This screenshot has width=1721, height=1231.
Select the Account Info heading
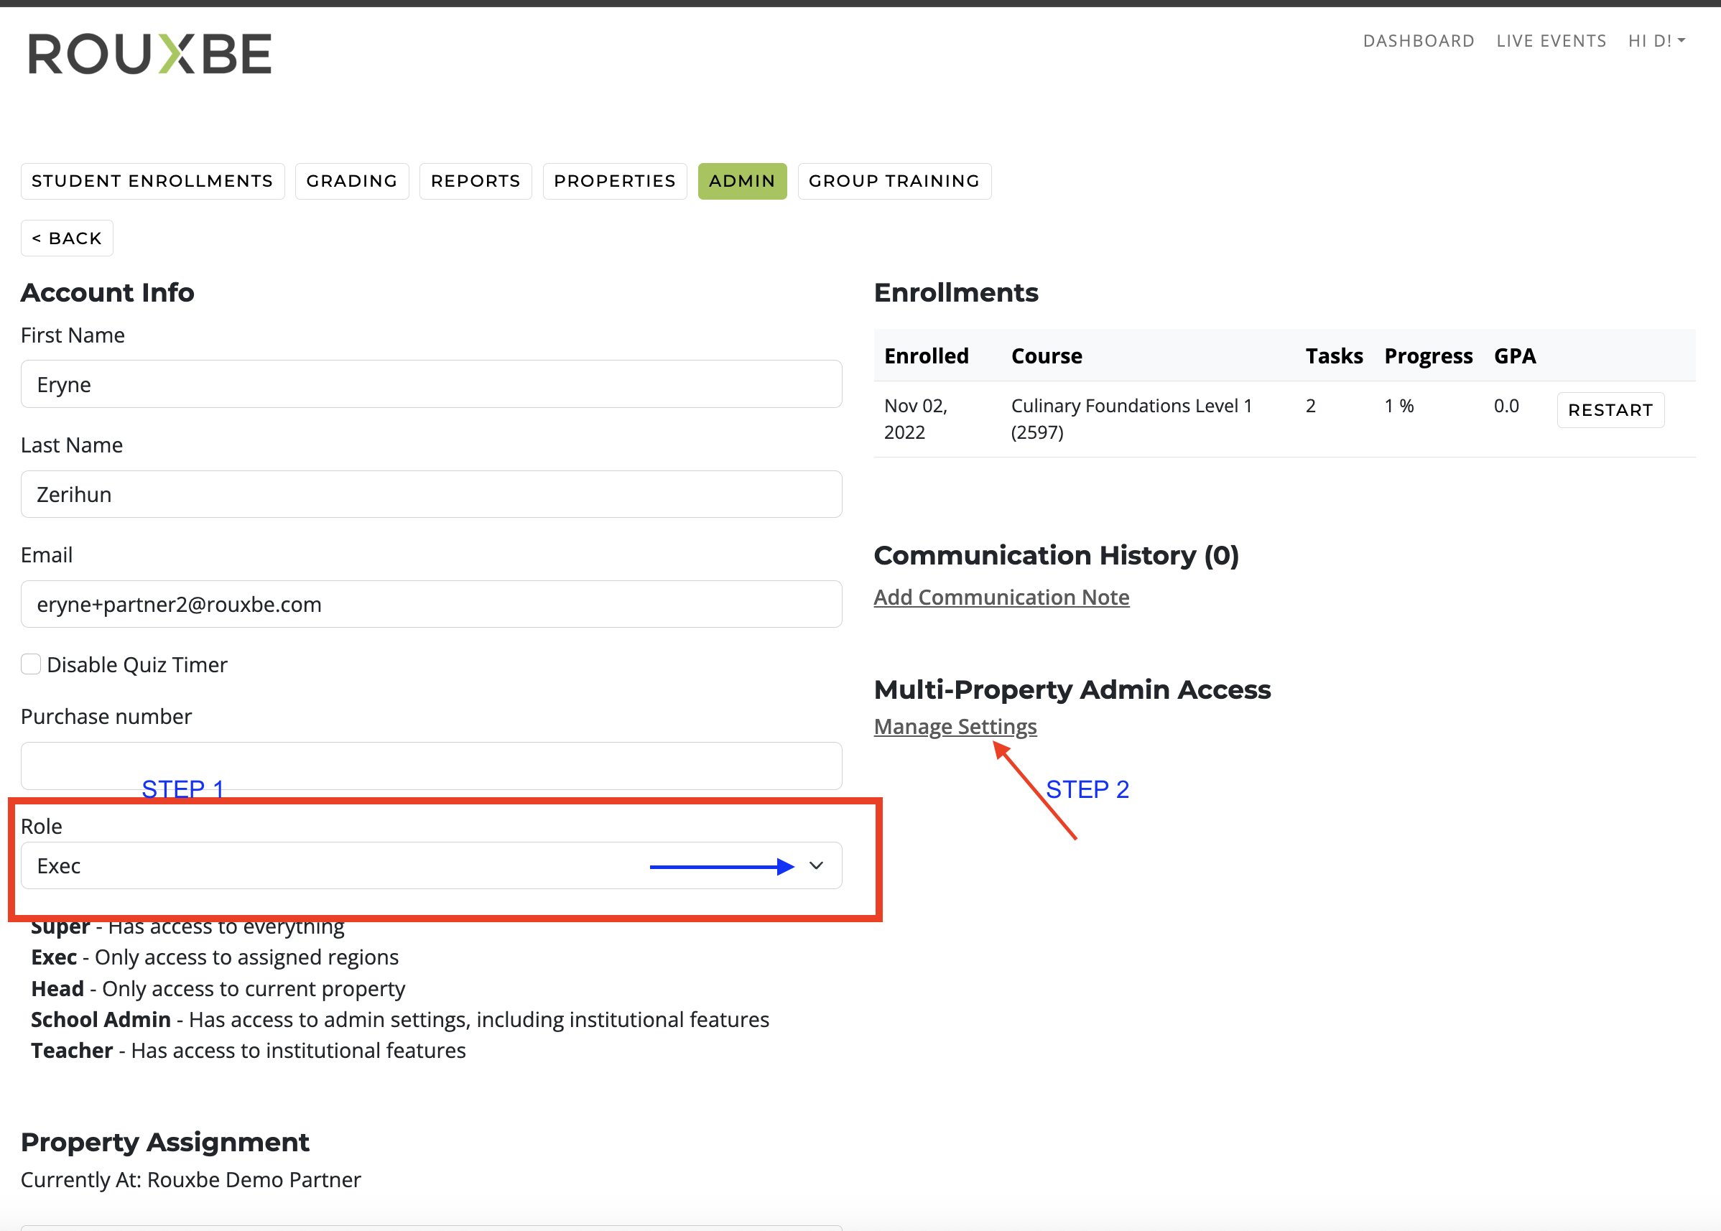108,292
